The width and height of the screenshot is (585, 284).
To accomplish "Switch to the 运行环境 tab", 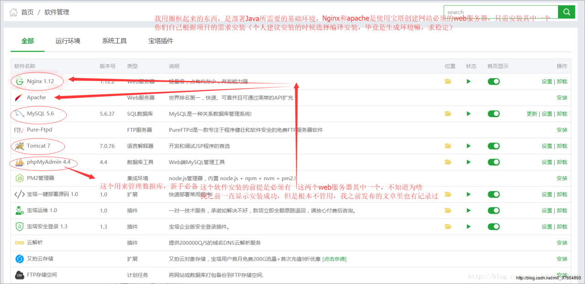I will click(x=68, y=41).
